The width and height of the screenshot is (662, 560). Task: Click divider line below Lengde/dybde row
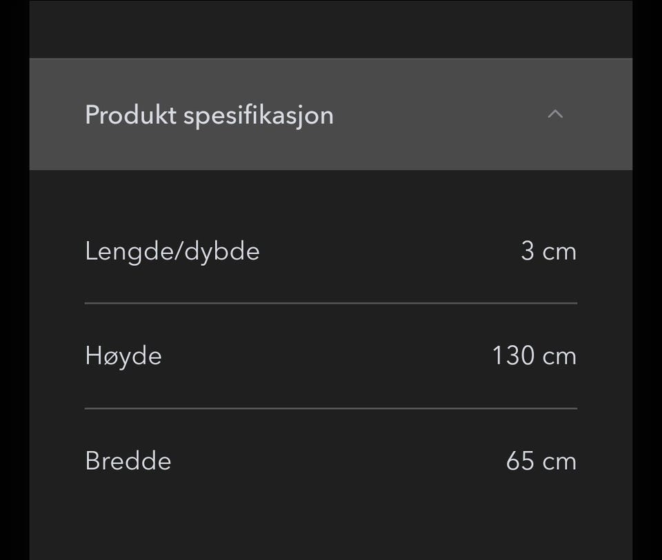click(331, 303)
